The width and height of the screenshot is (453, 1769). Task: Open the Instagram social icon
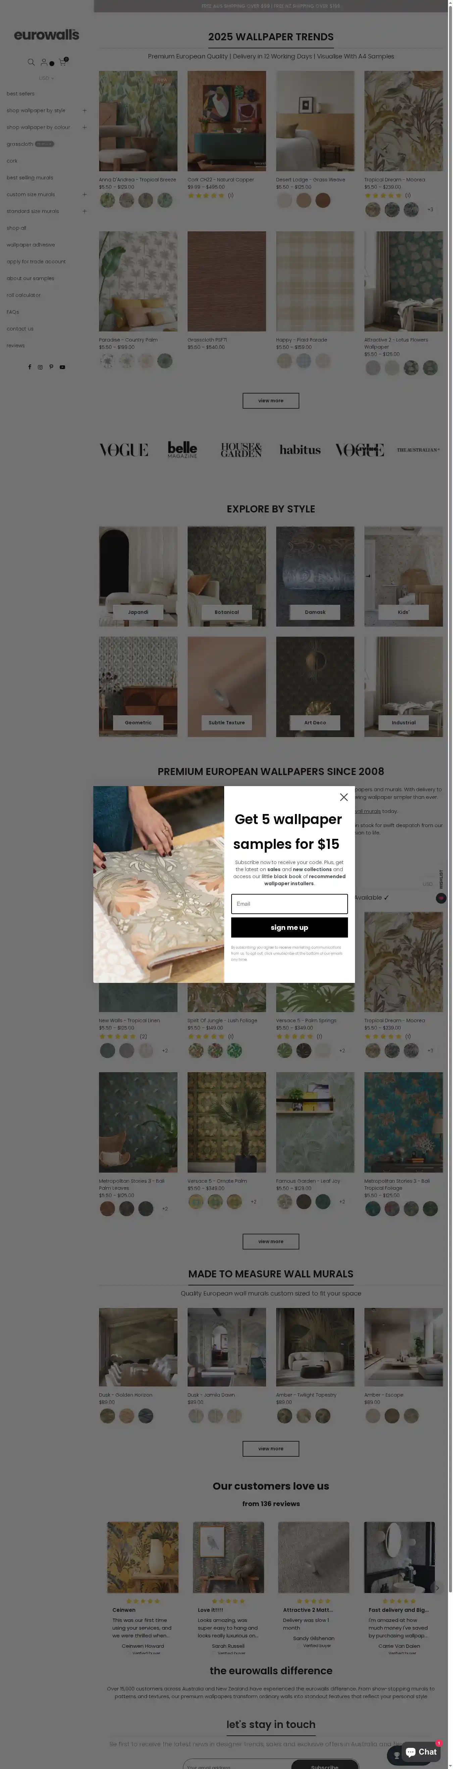[40, 367]
